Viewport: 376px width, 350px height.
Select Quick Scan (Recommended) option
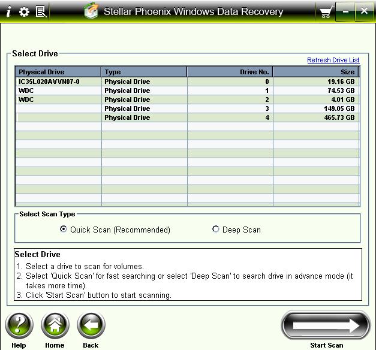point(64,230)
